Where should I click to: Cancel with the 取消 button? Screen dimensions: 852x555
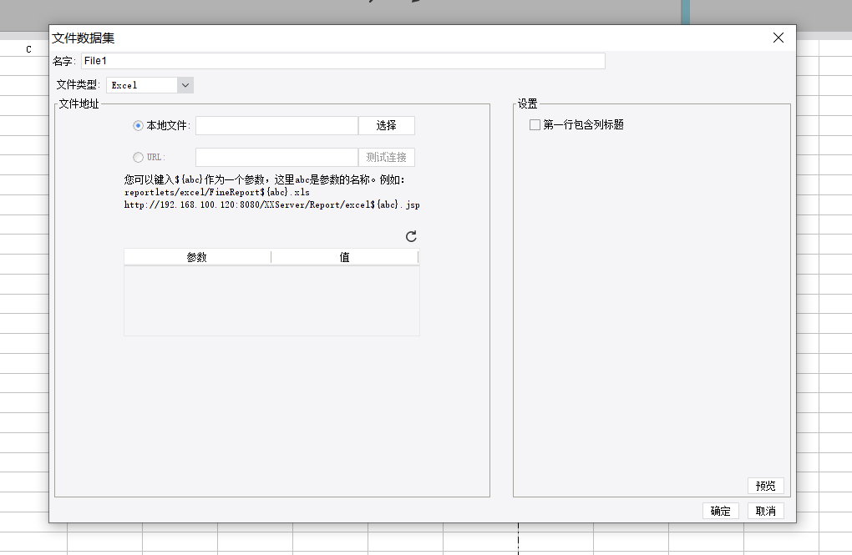766,511
